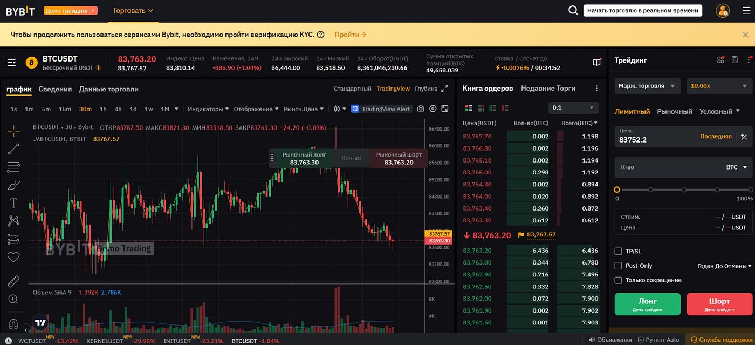
Task: Open the measure ruler tool
Action: (x=13, y=280)
